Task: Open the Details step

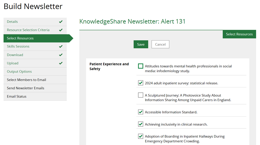Action: [x=35, y=22]
